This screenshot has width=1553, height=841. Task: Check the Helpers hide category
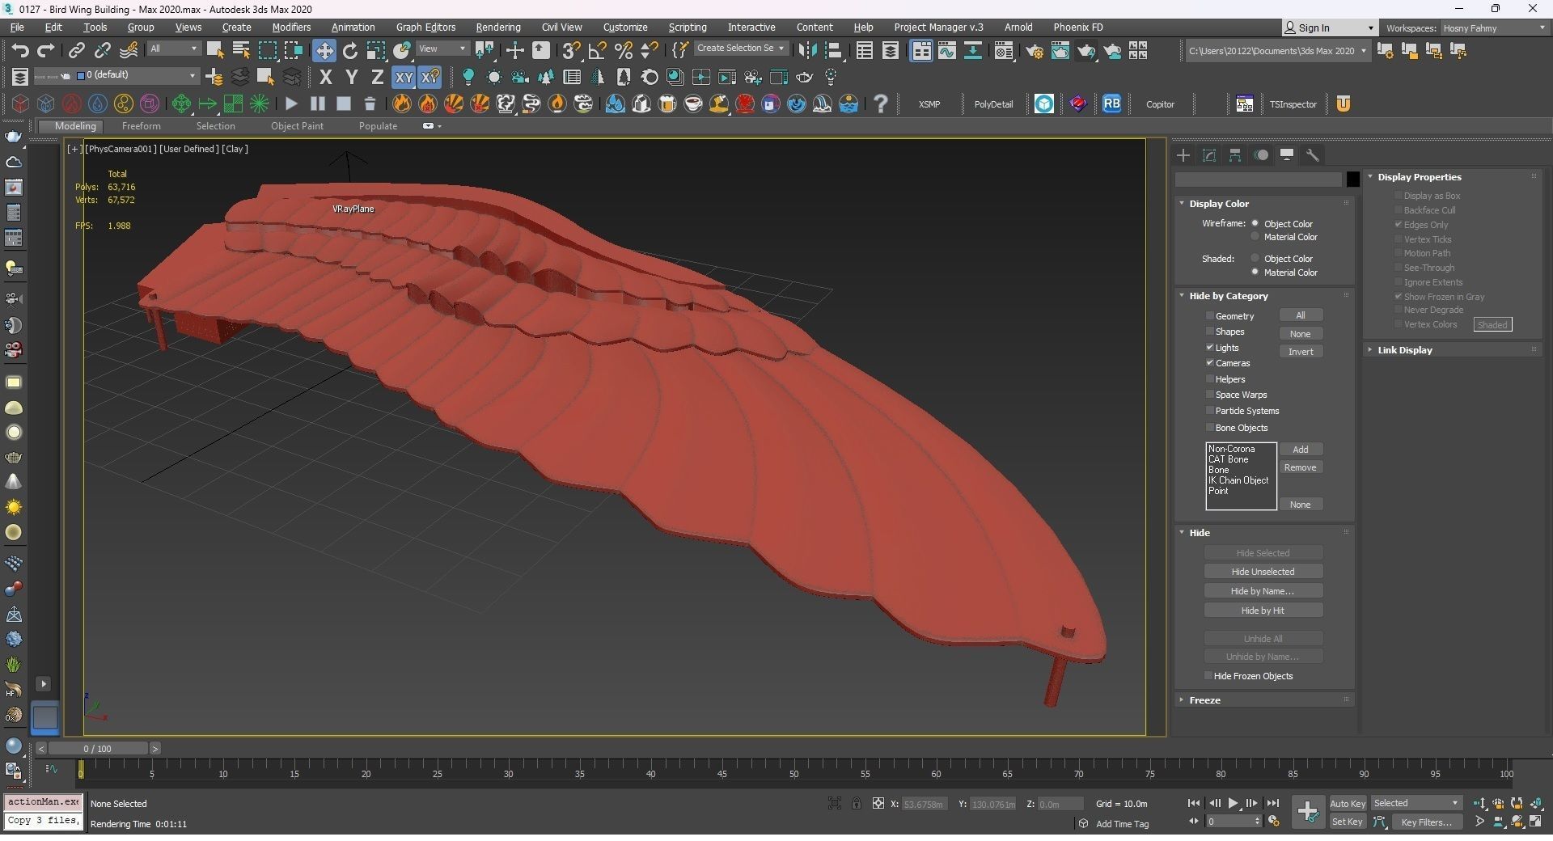tap(1210, 379)
